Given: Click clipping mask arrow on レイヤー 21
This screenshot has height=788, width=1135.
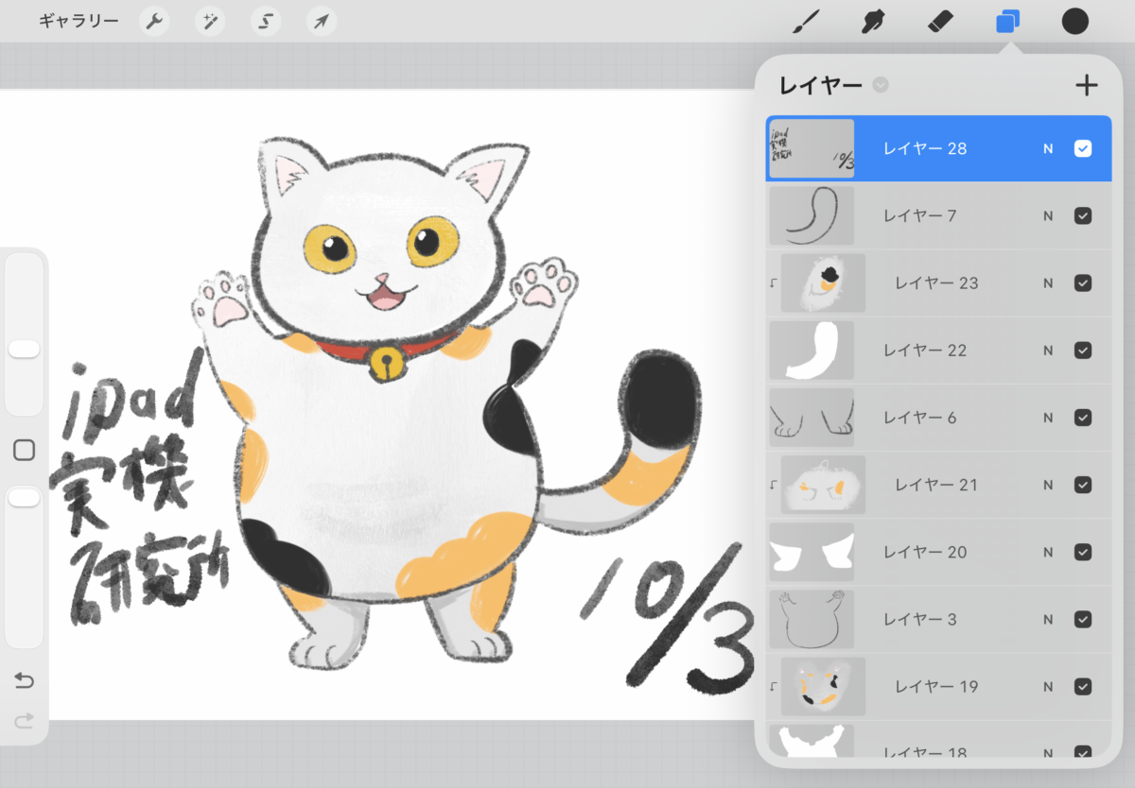Looking at the screenshot, I should 774,485.
